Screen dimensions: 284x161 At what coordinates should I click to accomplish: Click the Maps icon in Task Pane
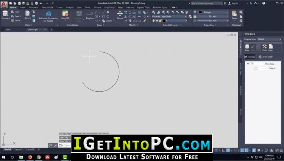click(x=271, y=48)
